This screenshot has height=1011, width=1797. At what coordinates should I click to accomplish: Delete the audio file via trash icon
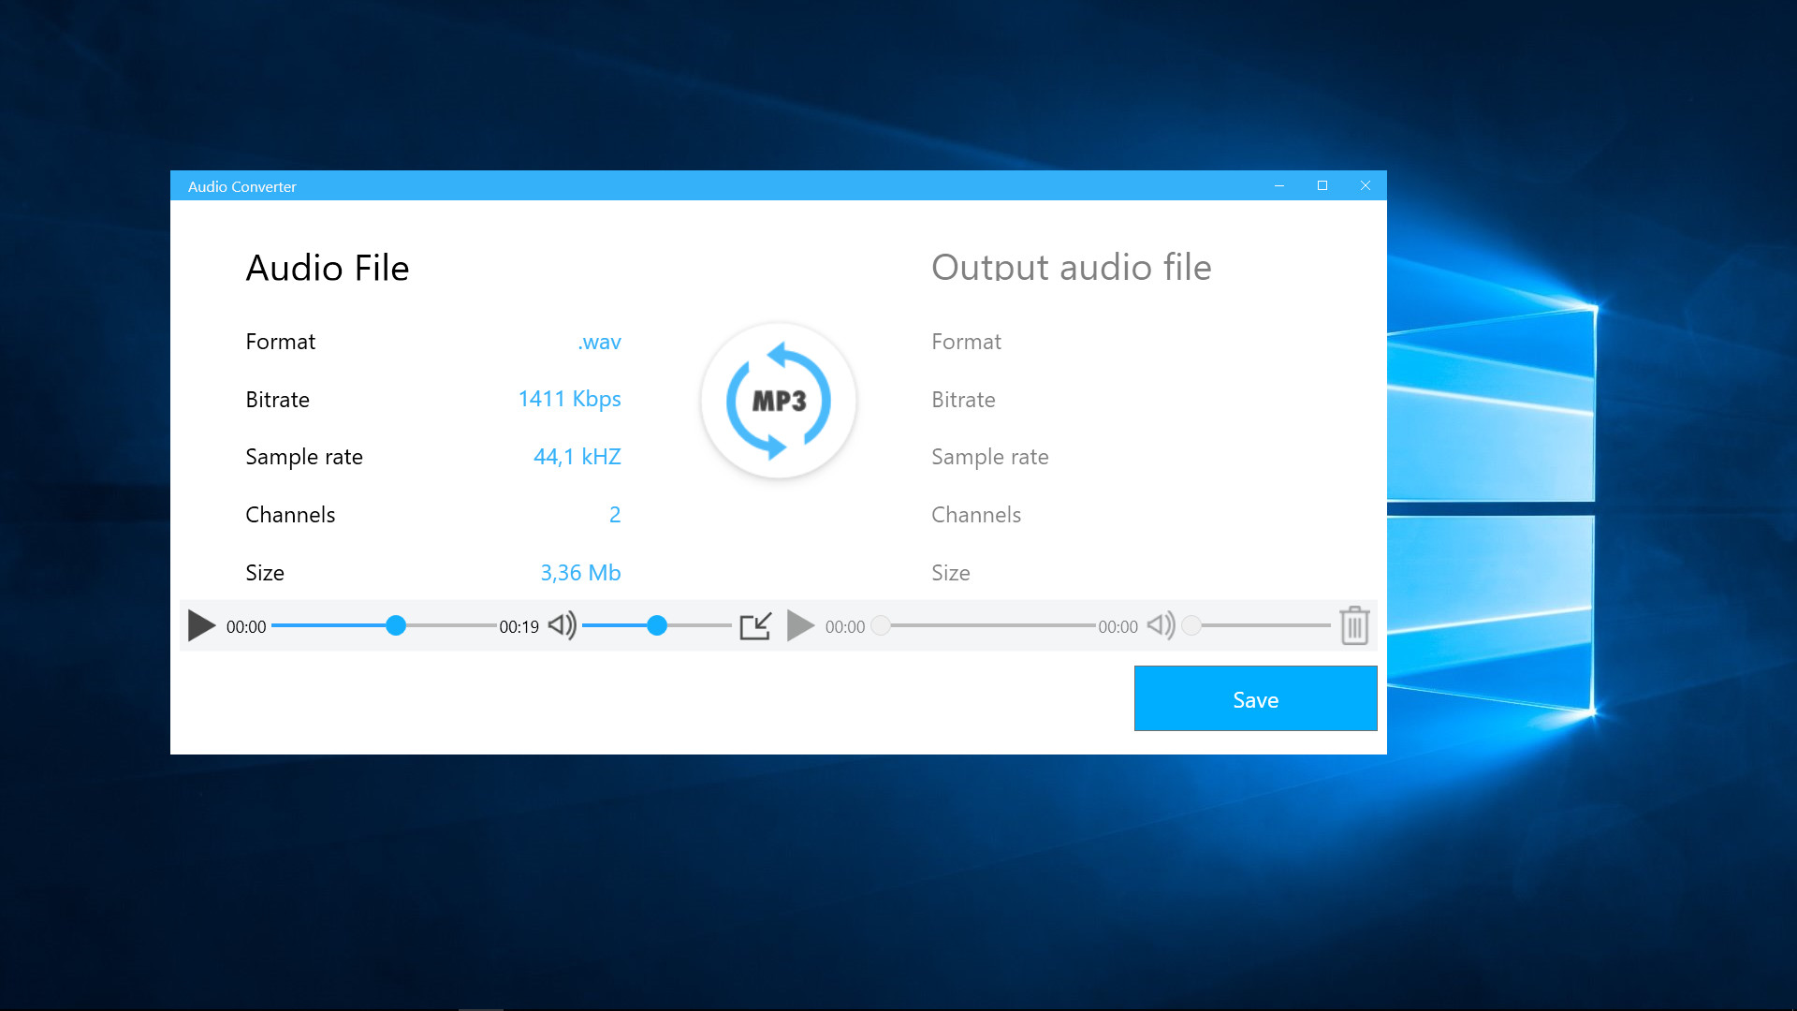pyautogui.click(x=1354, y=625)
